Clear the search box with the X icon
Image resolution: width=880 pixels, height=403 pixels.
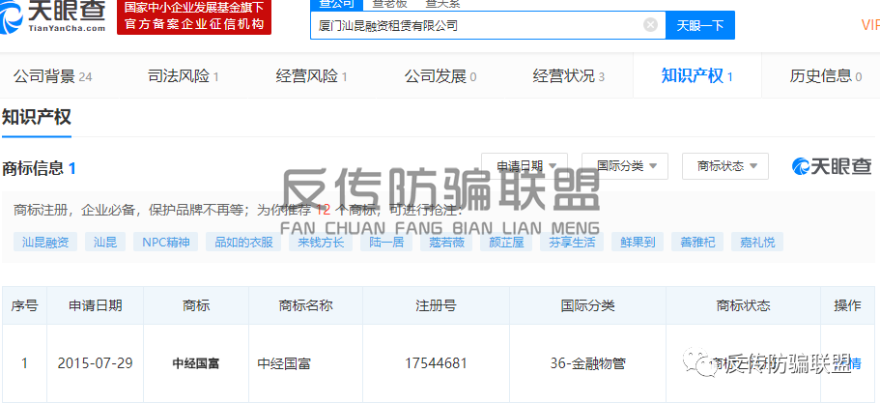650,25
